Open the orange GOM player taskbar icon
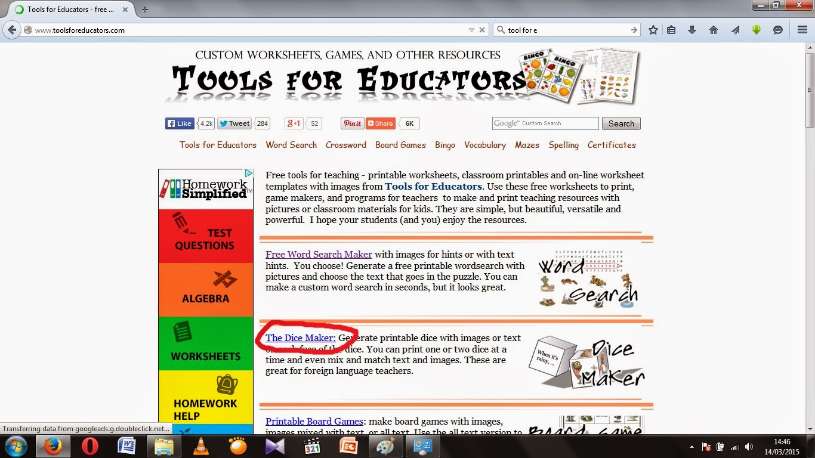The image size is (815, 458). click(x=238, y=446)
